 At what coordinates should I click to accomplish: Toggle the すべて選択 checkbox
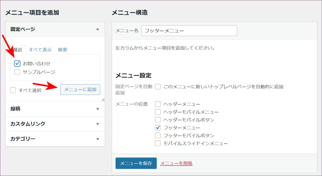click(x=13, y=90)
